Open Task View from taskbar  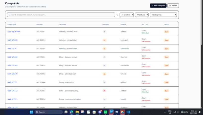(66, 112)
